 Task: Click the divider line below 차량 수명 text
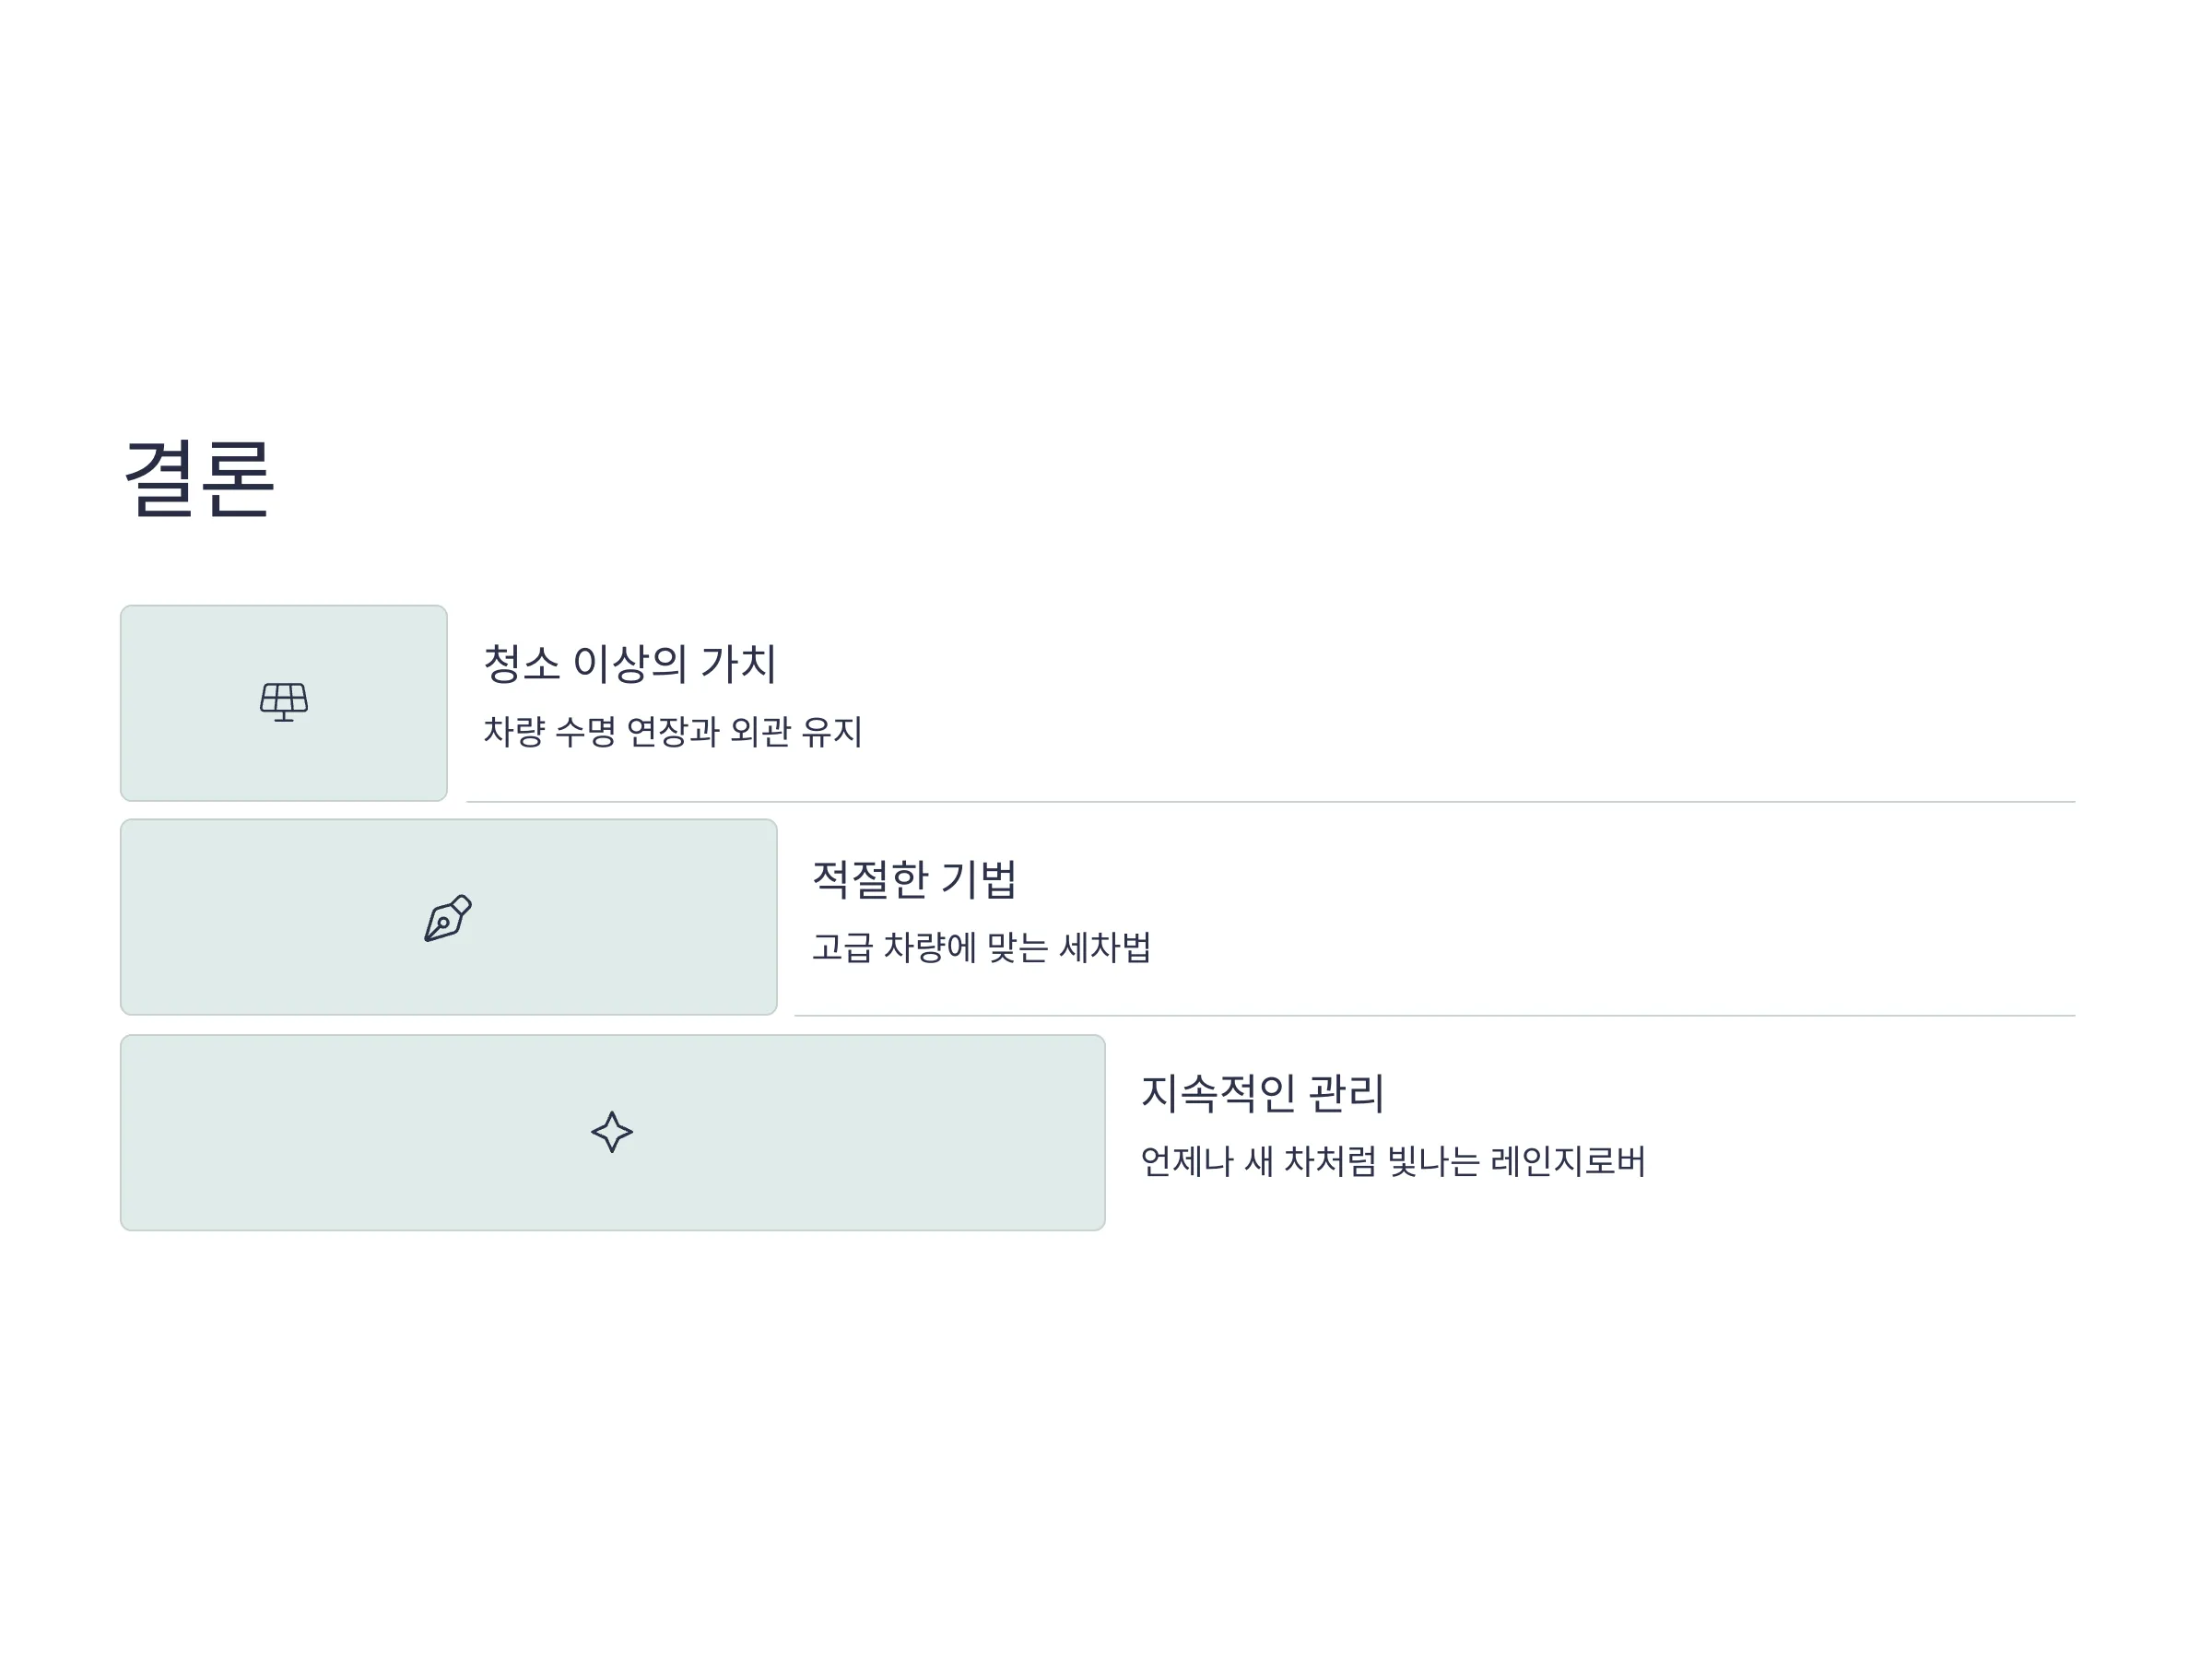tap(1271, 802)
